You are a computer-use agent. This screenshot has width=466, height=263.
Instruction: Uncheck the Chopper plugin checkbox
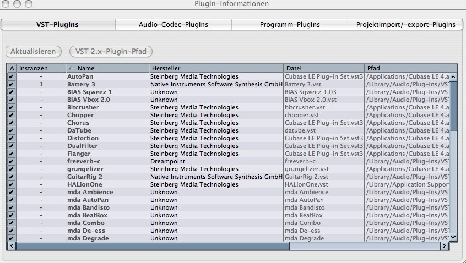(x=12, y=115)
